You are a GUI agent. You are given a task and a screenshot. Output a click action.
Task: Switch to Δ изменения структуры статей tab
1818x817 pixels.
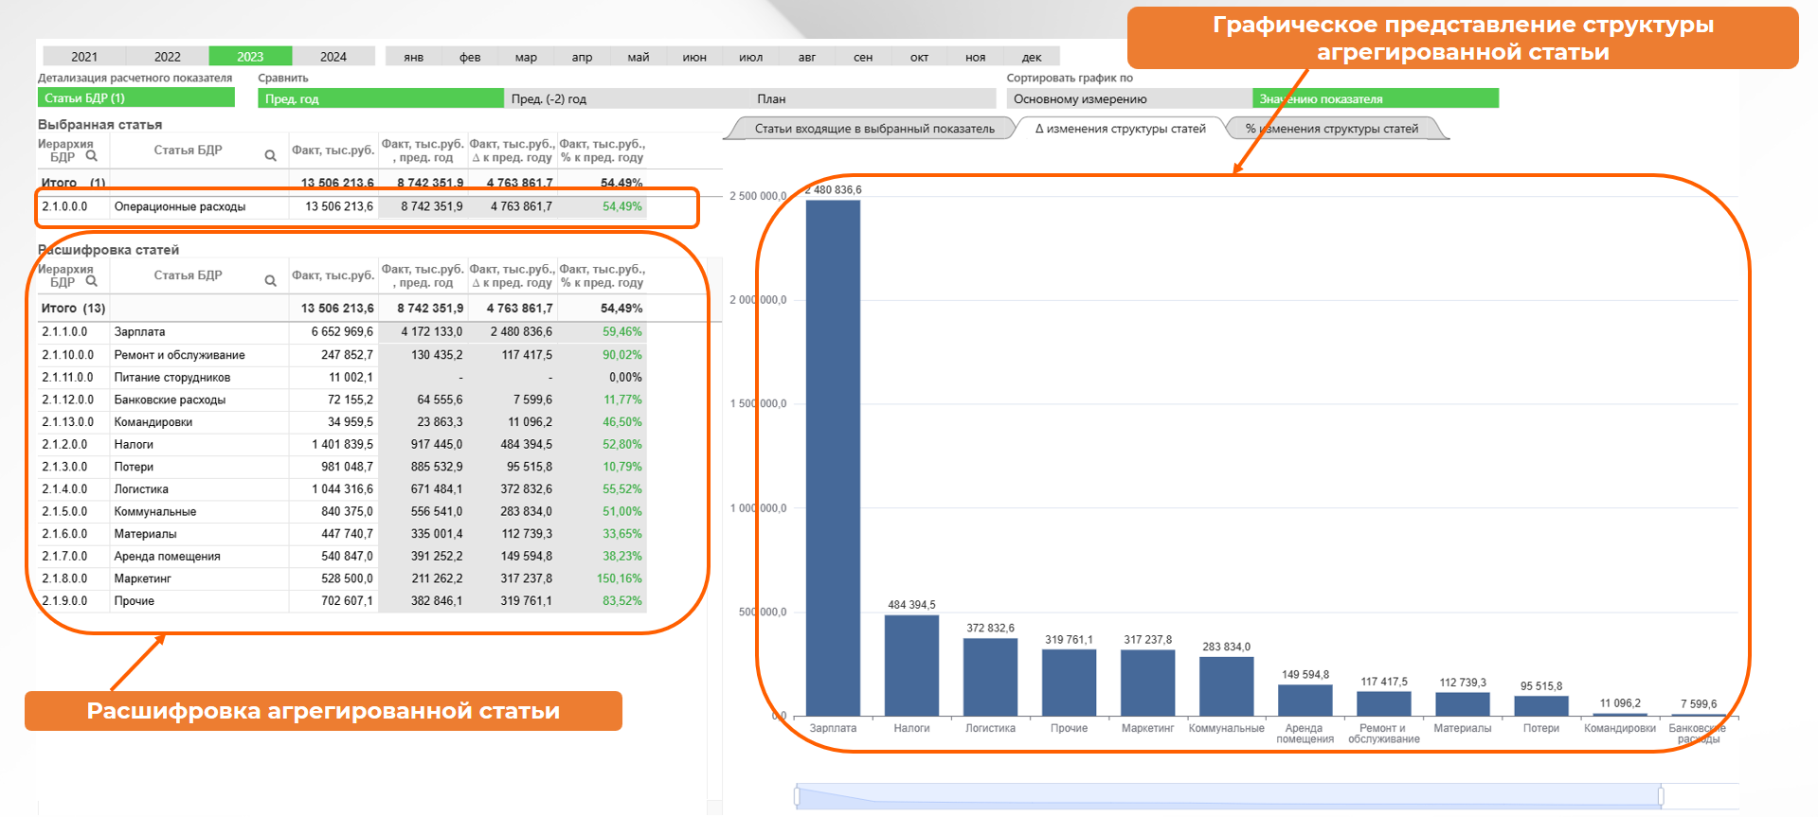(x=1120, y=129)
